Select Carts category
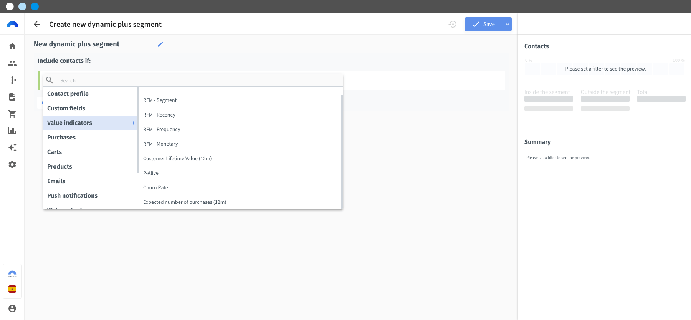 (x=90, y=152)
